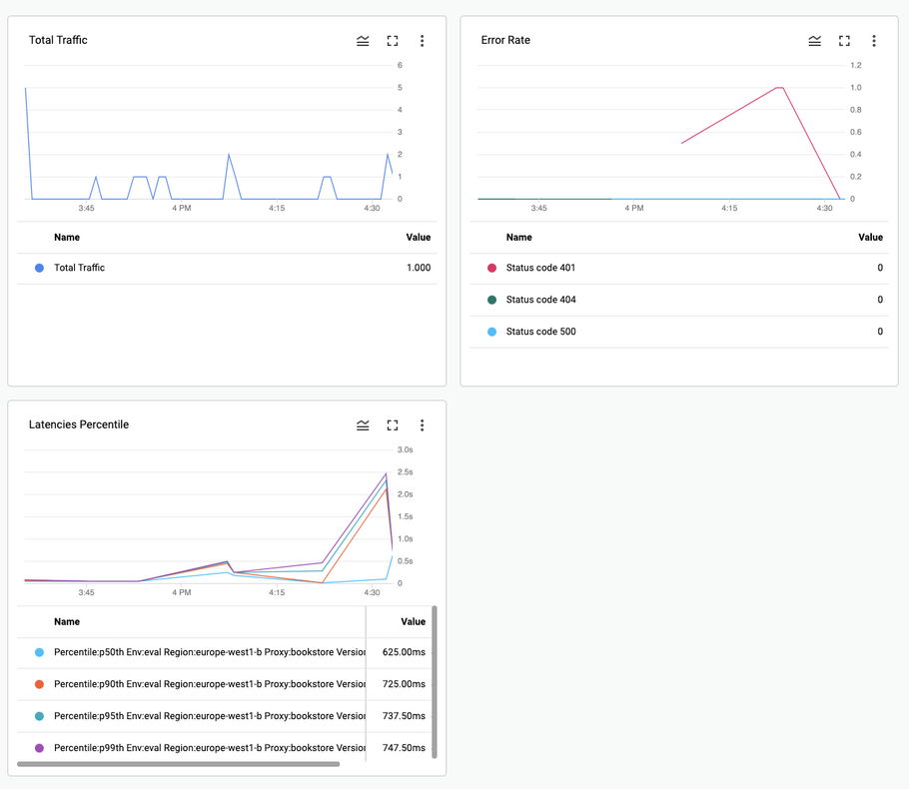Toggle legend icon on Total Traffic chart
The height and width of the screenshot is (789, 909).
pos(363,41)
